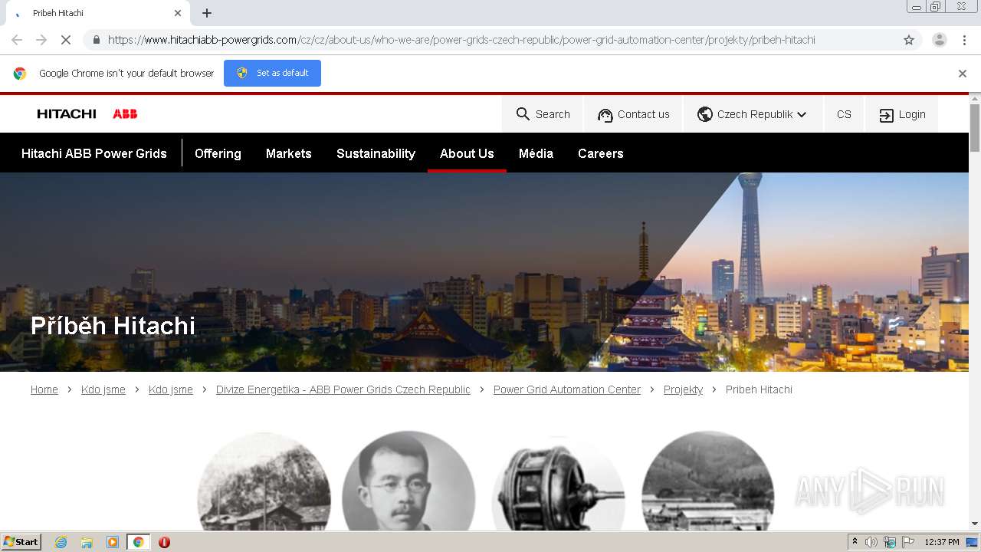Open Divize Energetika breadcrumb link
The image size is (981, 552).
pyautogui.click(x=343, y=389)
